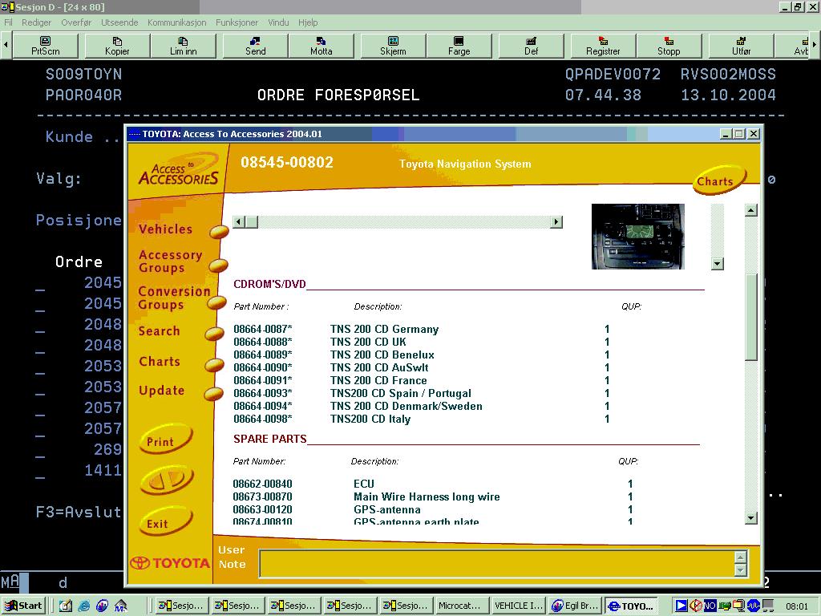Open Charts via the top-right Charts button

point(717,181)
